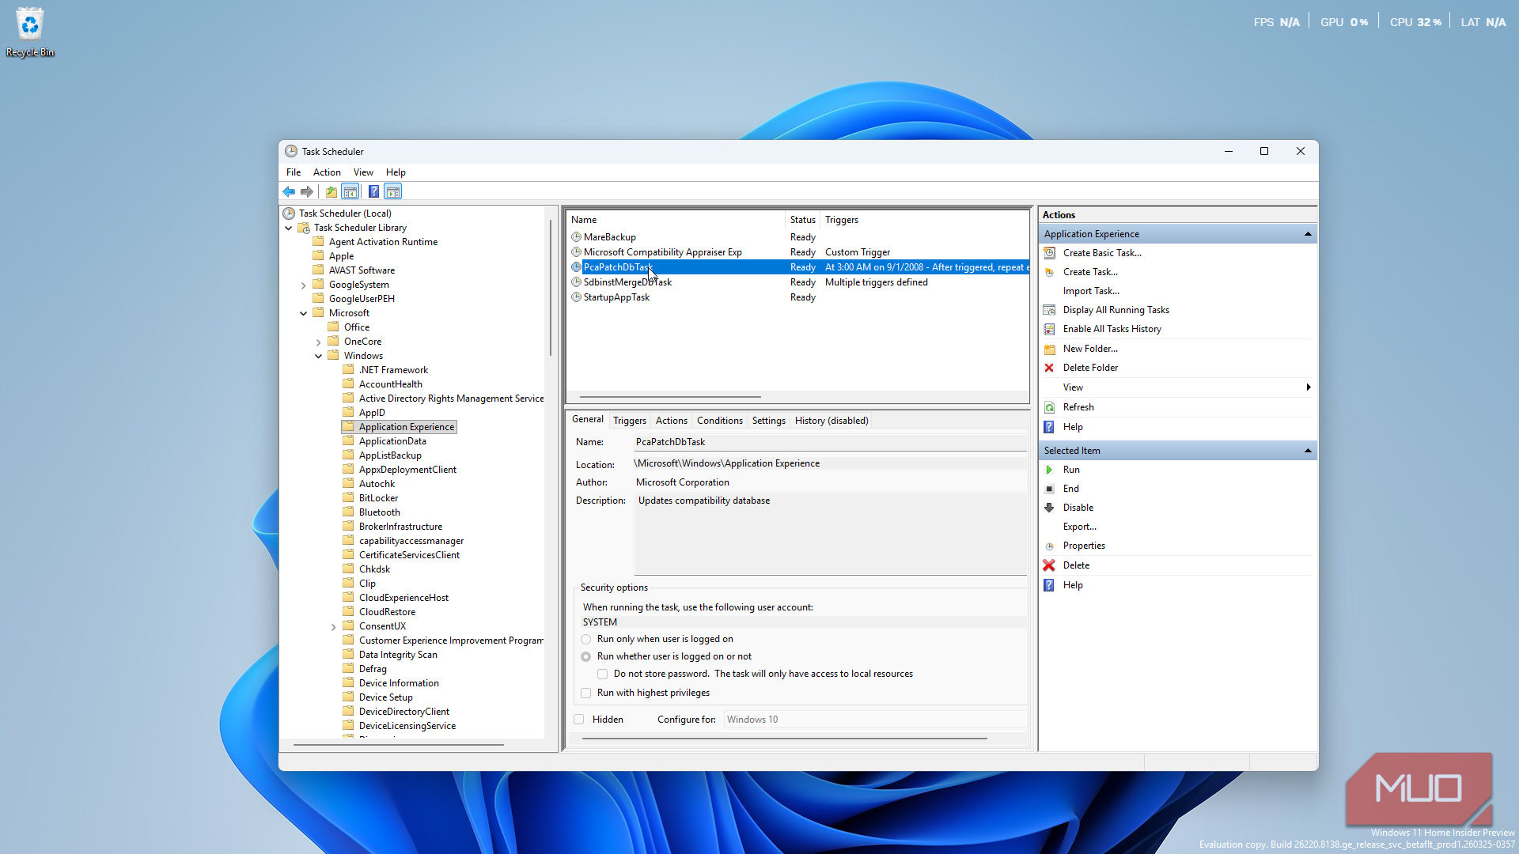
Task: Click the End stop icon
Action: [1049, 489]
